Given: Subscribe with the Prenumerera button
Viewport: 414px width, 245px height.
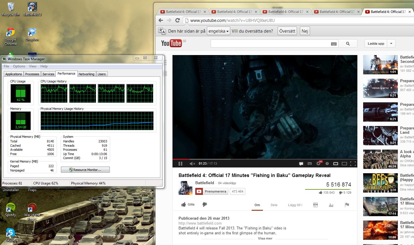Looking at the screenshot, I should 212,191.
